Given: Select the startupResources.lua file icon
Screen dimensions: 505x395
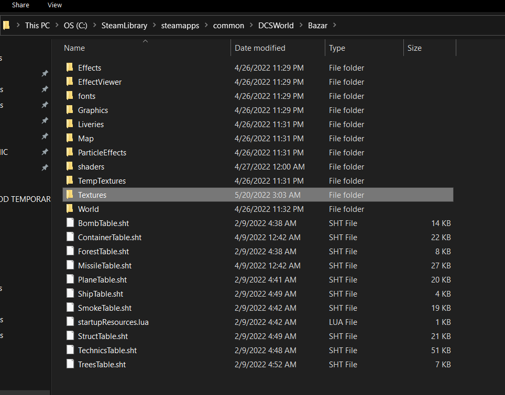Looking at the screenshot, I should (x=70, y=322).
